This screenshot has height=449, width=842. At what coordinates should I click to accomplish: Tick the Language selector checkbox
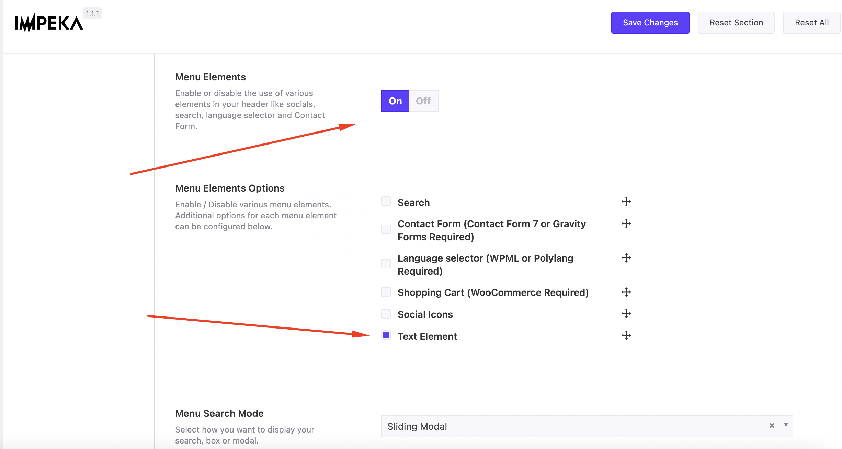(386, 264)
